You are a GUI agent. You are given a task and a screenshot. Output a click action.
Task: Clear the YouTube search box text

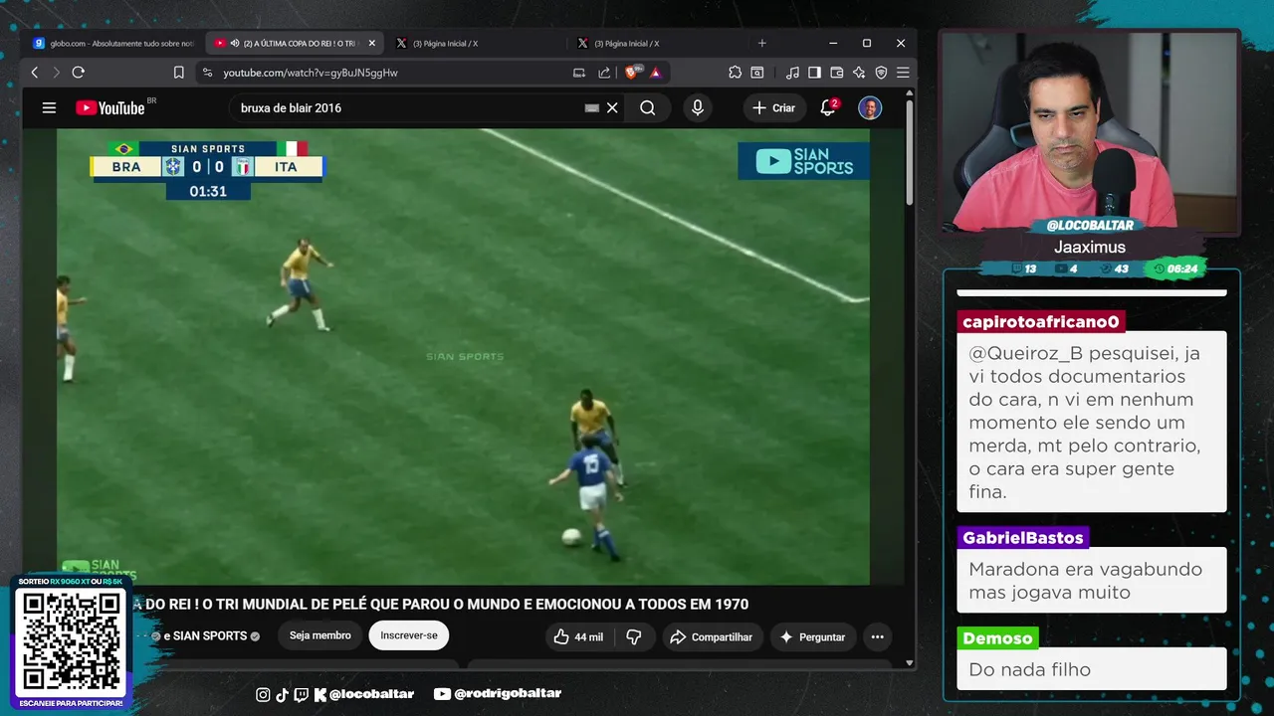[x=612, y=107]
